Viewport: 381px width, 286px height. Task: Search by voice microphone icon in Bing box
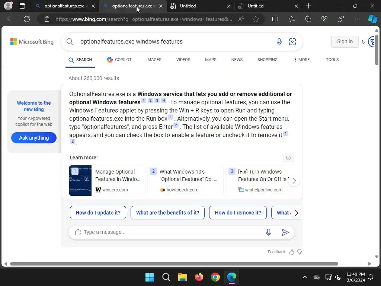[x=279, y=42]
